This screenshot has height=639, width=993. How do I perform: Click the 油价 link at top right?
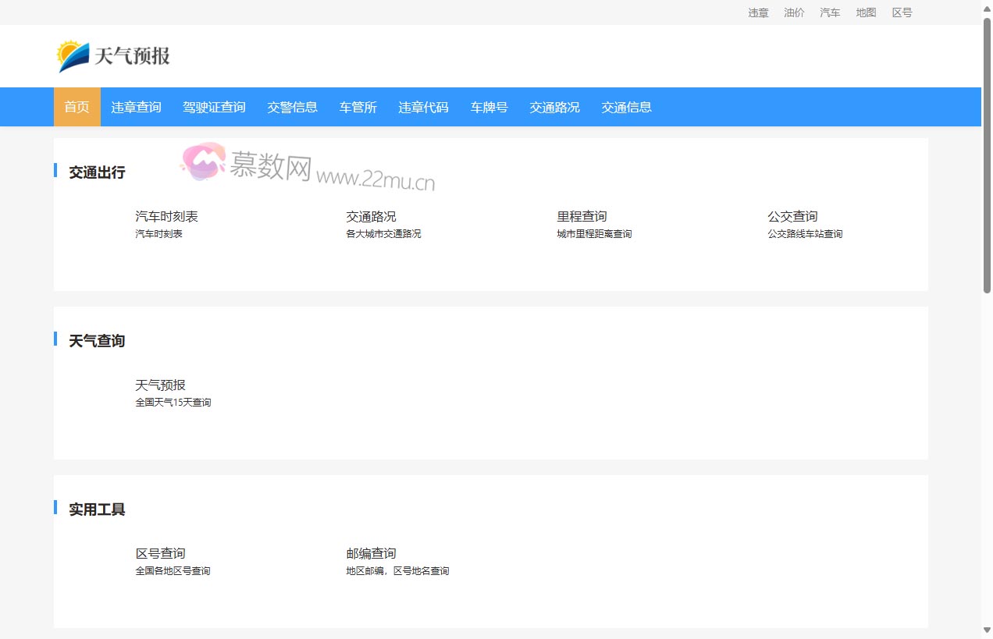coord(794,12)
